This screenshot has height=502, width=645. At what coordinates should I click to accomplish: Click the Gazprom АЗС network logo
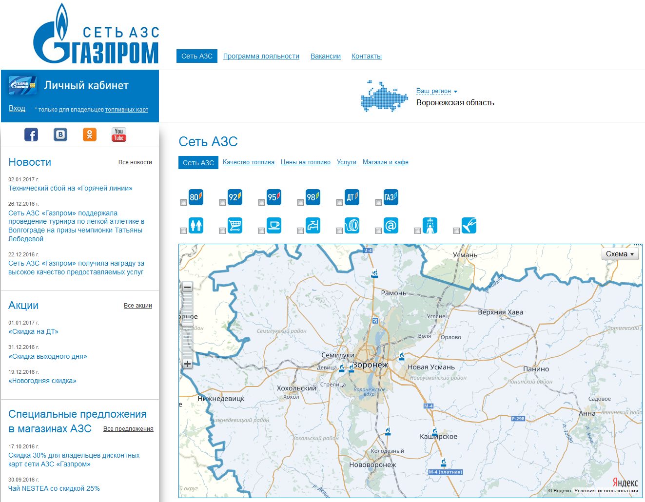tap(96, 34)
